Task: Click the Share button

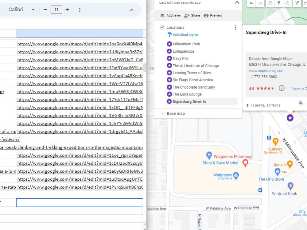Action: point(192,15)
